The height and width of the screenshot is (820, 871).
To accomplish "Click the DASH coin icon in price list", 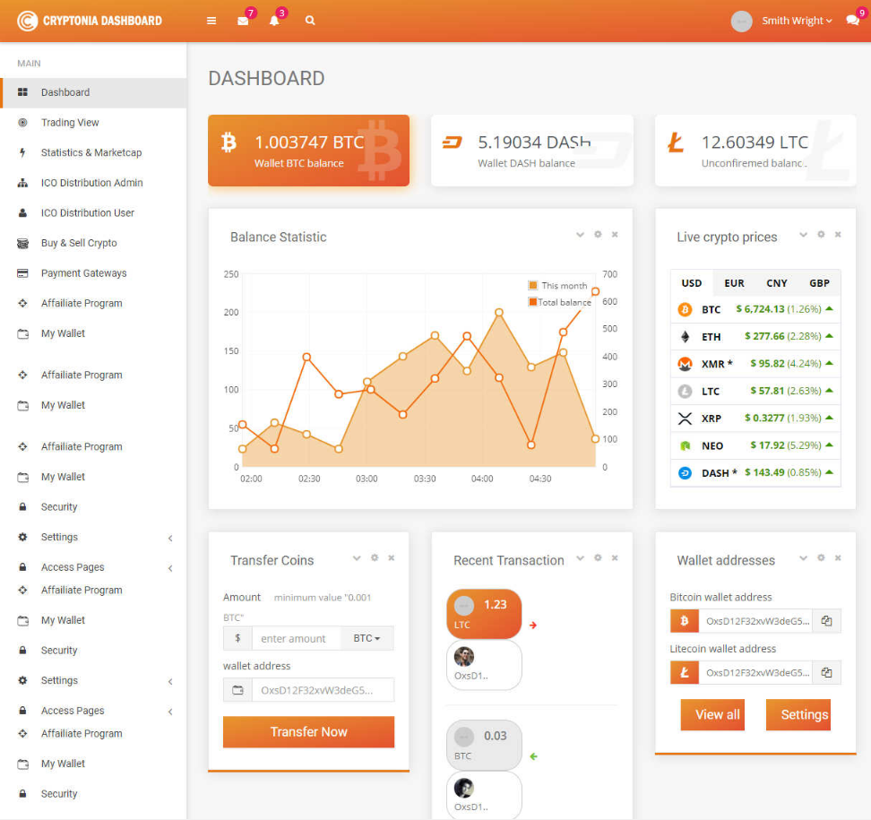I will tap(685, 473).
